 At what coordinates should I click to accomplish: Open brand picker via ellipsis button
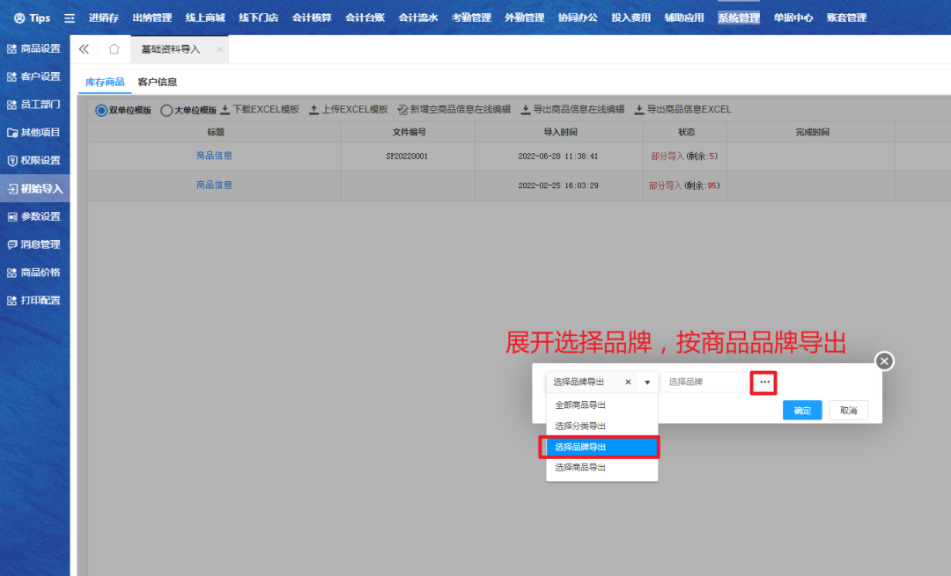(763, 383)
